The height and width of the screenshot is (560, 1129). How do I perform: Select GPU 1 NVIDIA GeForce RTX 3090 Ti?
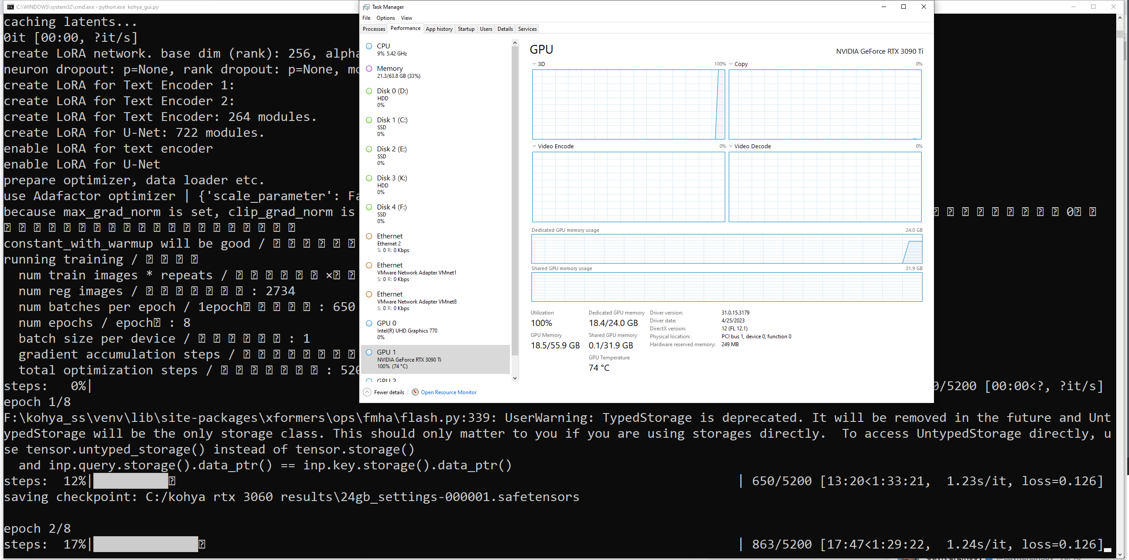click(x=435, y=359)
